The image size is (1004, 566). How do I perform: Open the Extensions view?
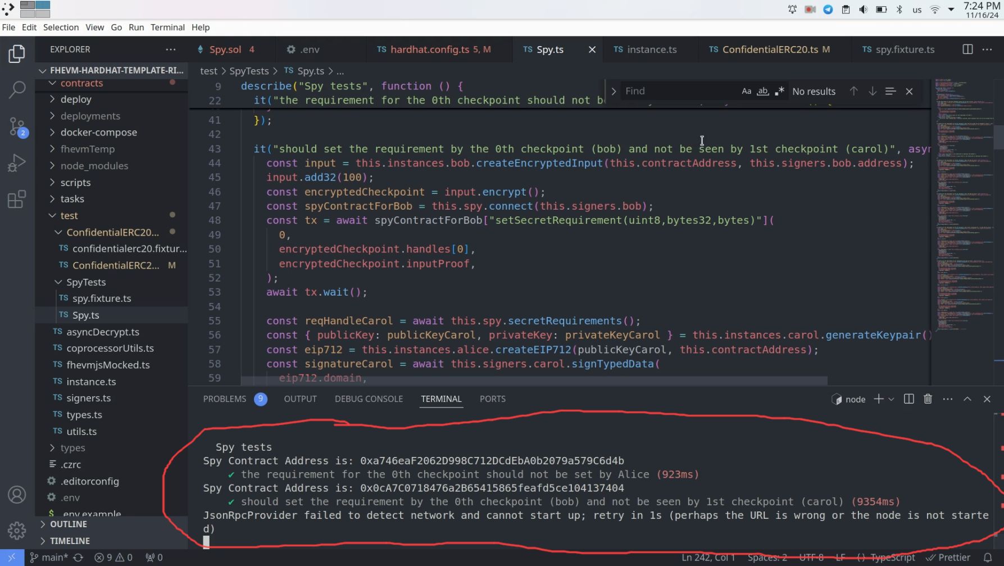pyautogui.click(x=17, y=199)
